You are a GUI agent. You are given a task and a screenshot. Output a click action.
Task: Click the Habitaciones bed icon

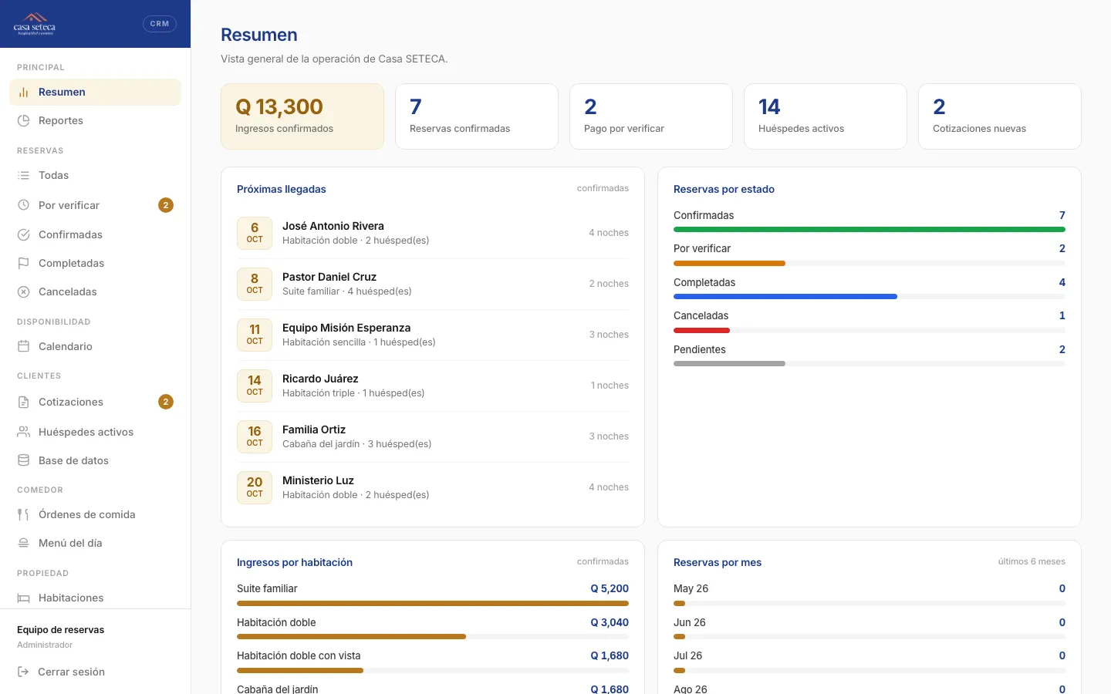coord(24,598)
